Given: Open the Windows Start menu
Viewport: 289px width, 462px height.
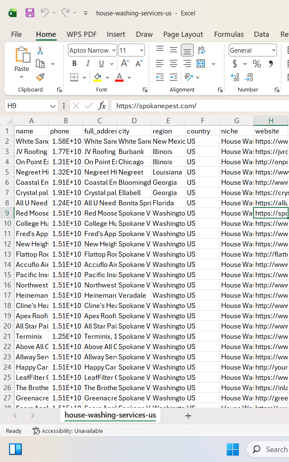Looking at the screenshot, I should (233, 449).
